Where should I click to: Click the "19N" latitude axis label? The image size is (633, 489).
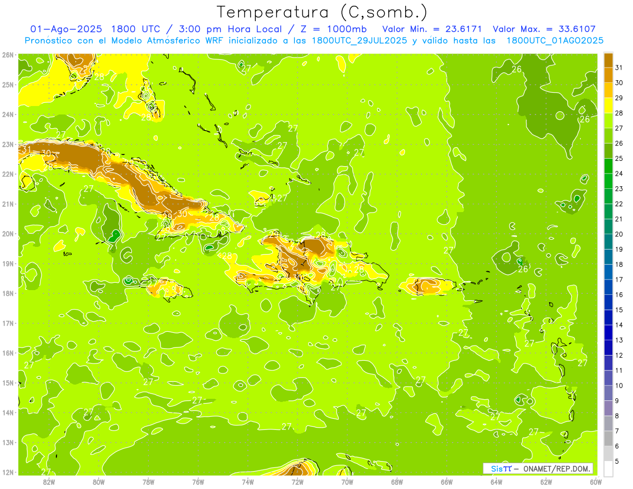pyautogui.click(x=7, y=264)
